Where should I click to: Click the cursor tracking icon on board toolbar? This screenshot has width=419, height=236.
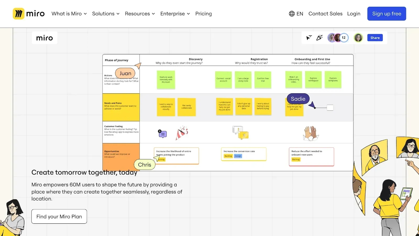coord(309,38)
